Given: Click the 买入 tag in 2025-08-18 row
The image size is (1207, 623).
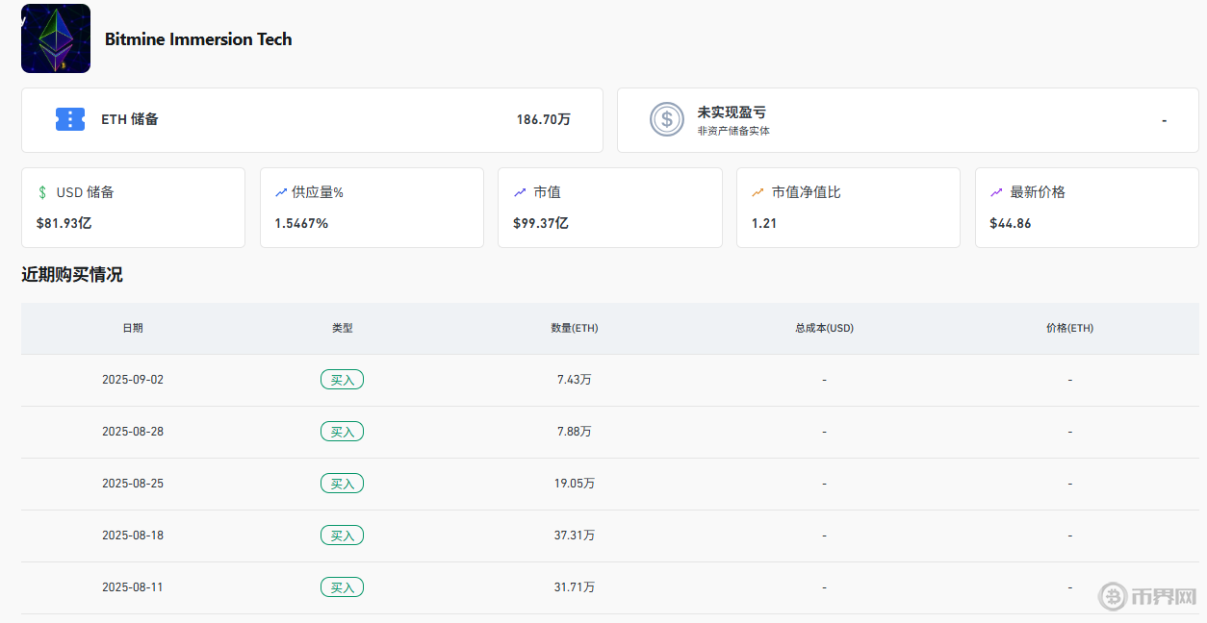Looking at the screenshot, I should (342, 536).
